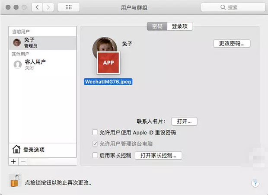Go forward with the right chevron button
This screenshot has height=195, width=268.
click(48, 7)
